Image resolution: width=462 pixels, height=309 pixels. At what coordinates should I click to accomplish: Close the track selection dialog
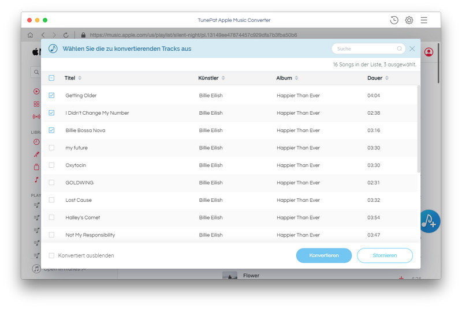pyautogui.click(x=412, y=49)
